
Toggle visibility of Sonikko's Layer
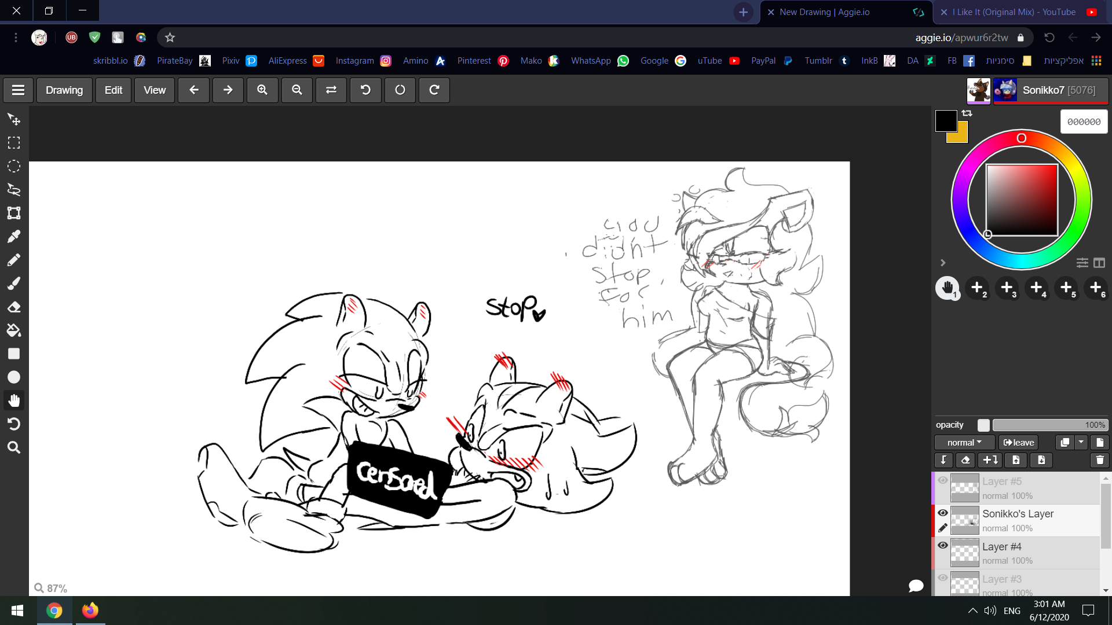pos(943,513)
